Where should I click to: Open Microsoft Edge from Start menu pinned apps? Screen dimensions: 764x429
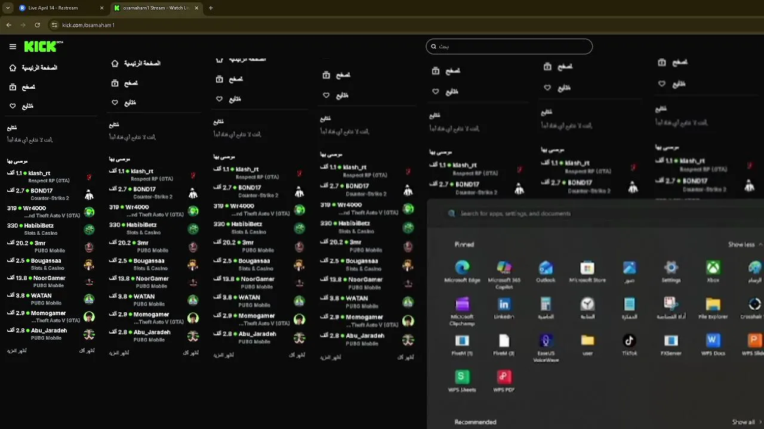pyautogui.click(x=462, y=272)
